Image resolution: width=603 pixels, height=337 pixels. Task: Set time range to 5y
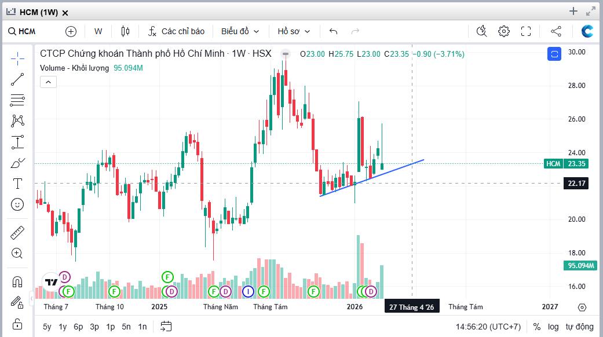(47, 327)
